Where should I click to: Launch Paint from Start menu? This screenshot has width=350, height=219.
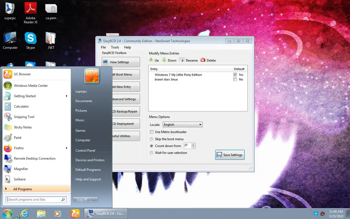tap(36, 138)
